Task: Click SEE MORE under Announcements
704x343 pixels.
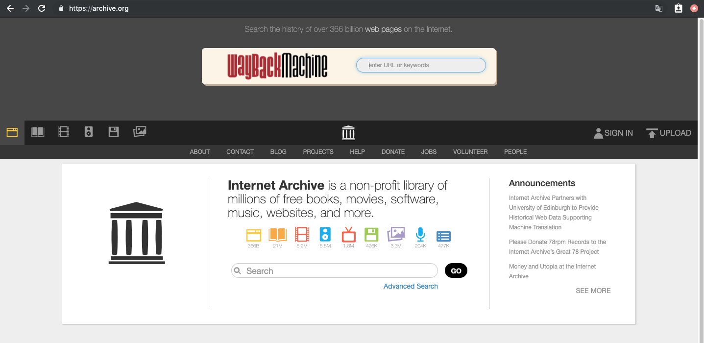Action: coord(593,291)
